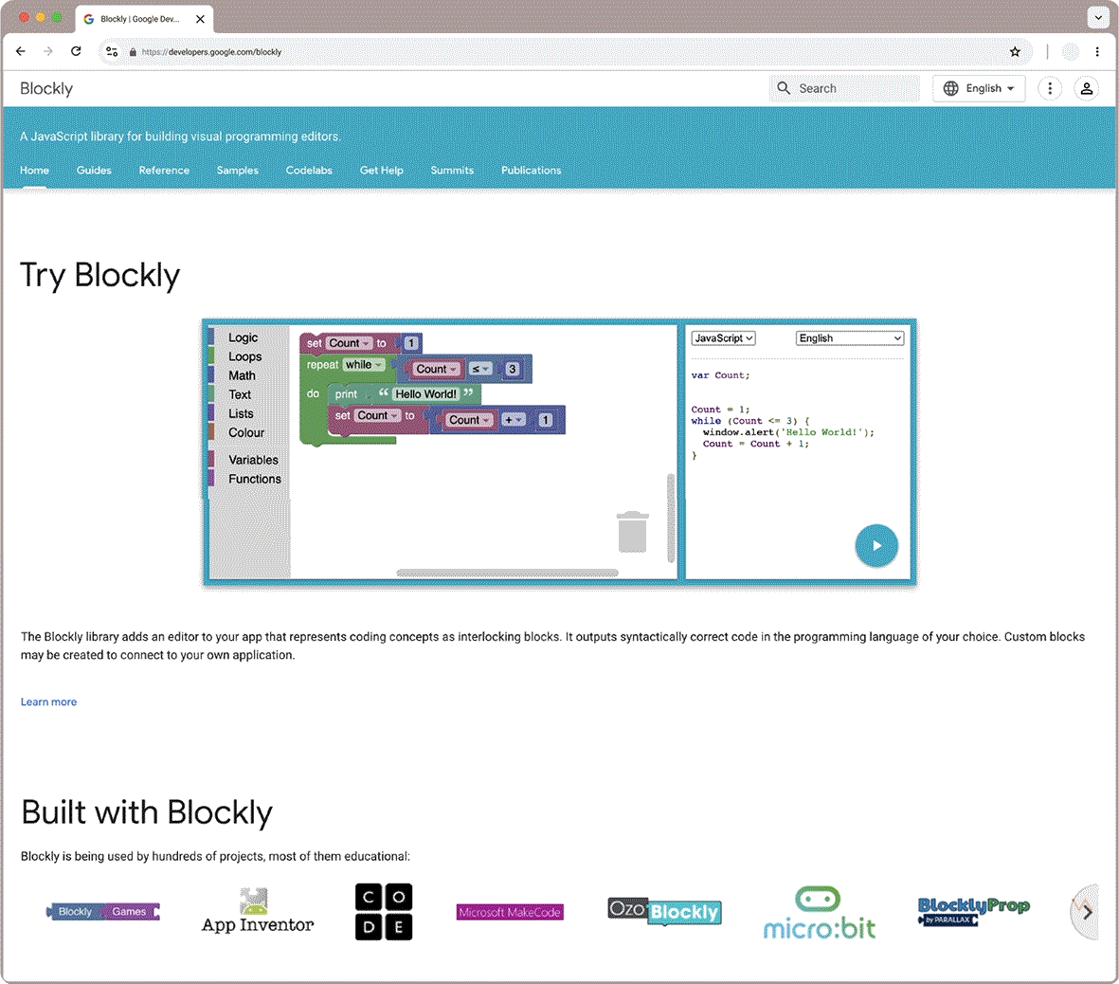Click the workspace trash can icon
This screenshot has width=1119, height=984.
(632, 532)
